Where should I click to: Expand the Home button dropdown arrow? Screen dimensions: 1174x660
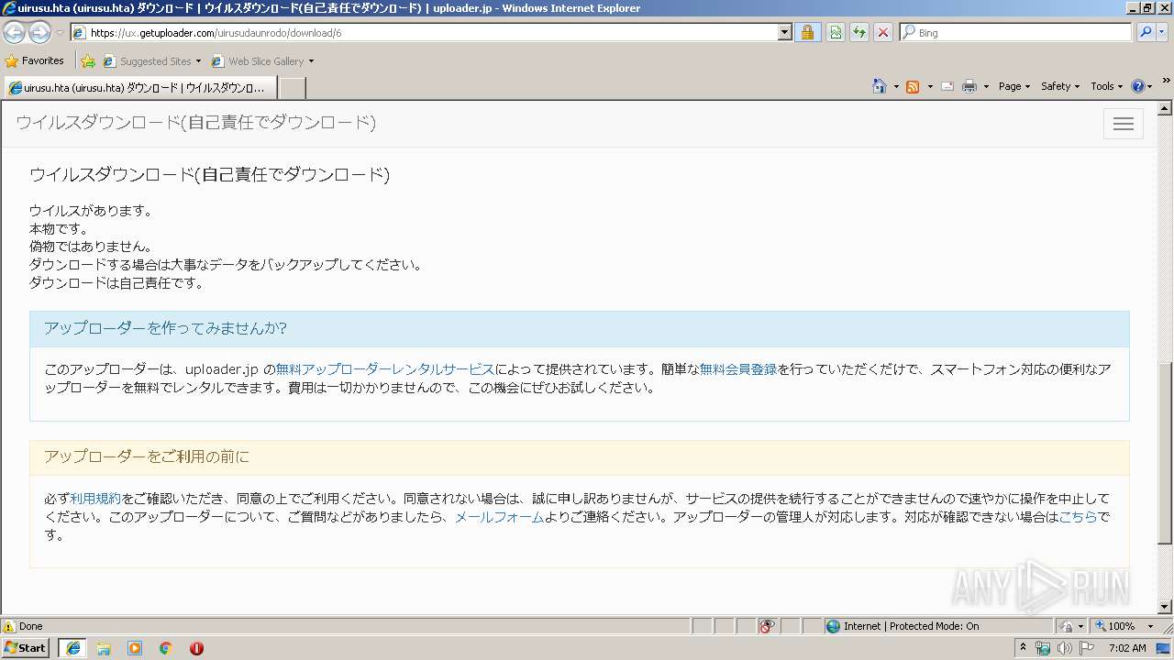click(x=895, y=86)
